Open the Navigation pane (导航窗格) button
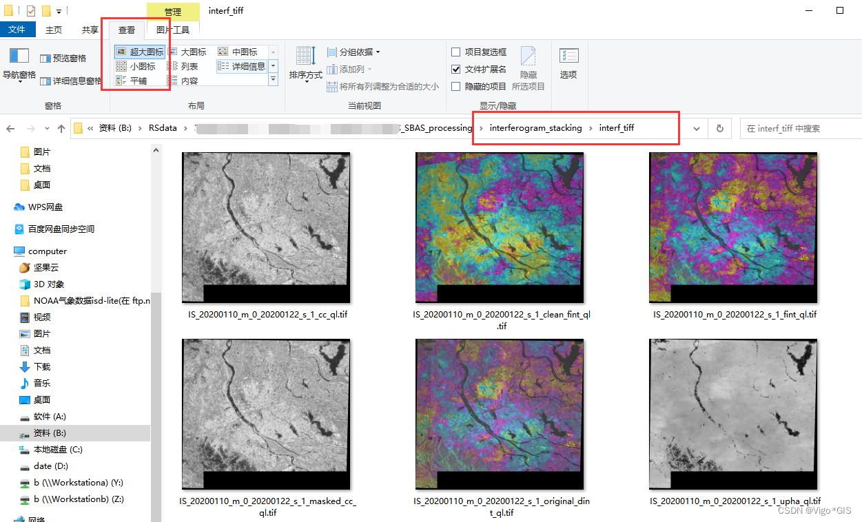This screenshot has height=522, width=862. [x=19, y=66]
